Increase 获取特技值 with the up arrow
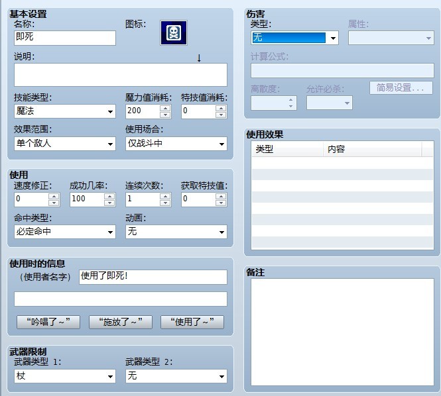The height and width of the screenshot is (396, 441). [221, 196]
